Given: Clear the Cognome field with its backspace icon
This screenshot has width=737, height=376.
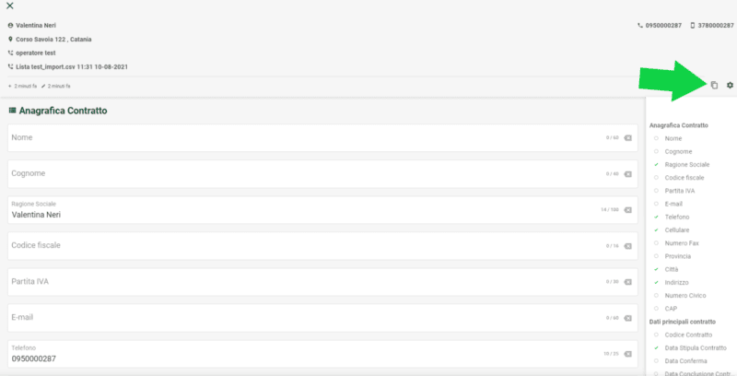Looking at the screenshot, I should pyautogui.click(x=627, y=174).
